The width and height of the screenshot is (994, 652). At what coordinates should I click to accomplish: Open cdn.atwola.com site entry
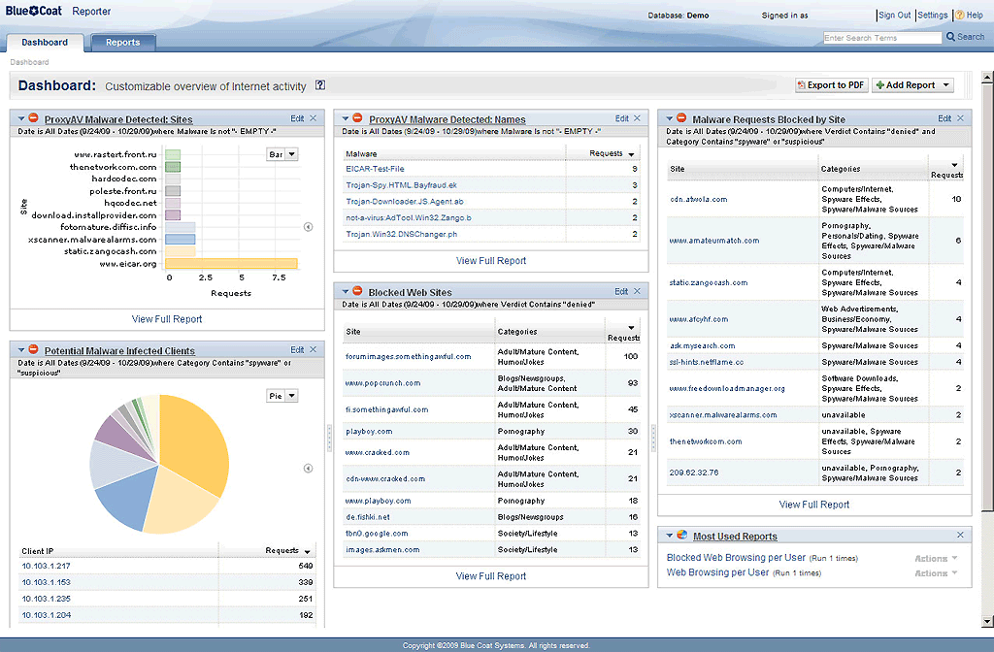pyautogui.click(x=699, y=199)
